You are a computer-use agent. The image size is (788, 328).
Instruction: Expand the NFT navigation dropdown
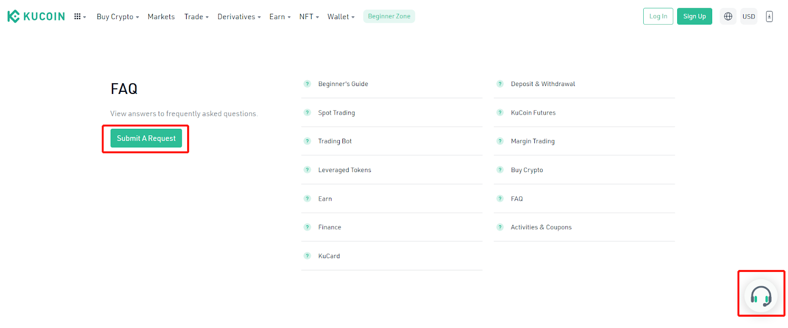[x=309, y=17]
